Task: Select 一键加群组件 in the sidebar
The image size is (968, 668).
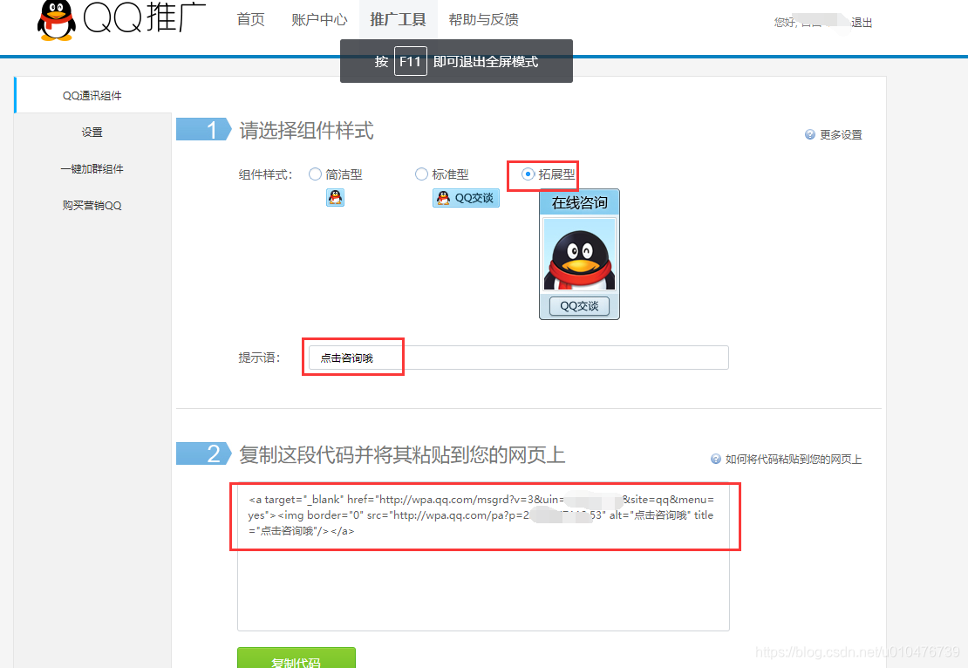Action: (92, 168)
